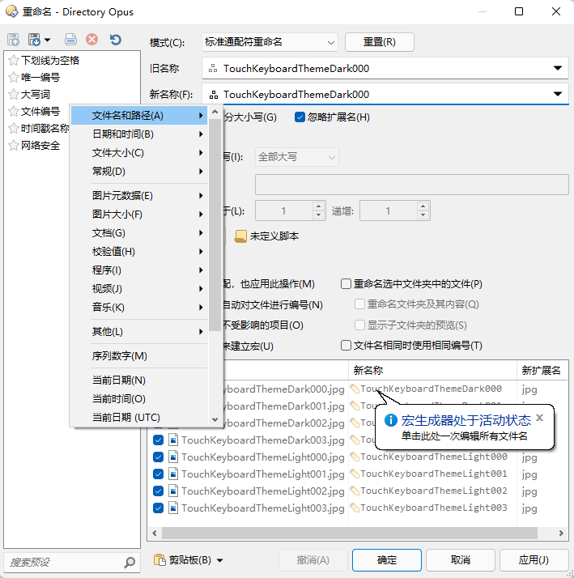Open the save preset as dropdown icon
574x578 pixels.
(x=40, y=40)
